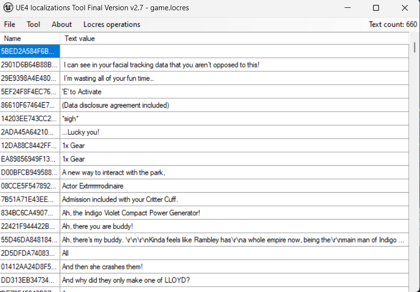Open the File menu
The height and width of the screenshot is (292, 420).
coord(9,24)
